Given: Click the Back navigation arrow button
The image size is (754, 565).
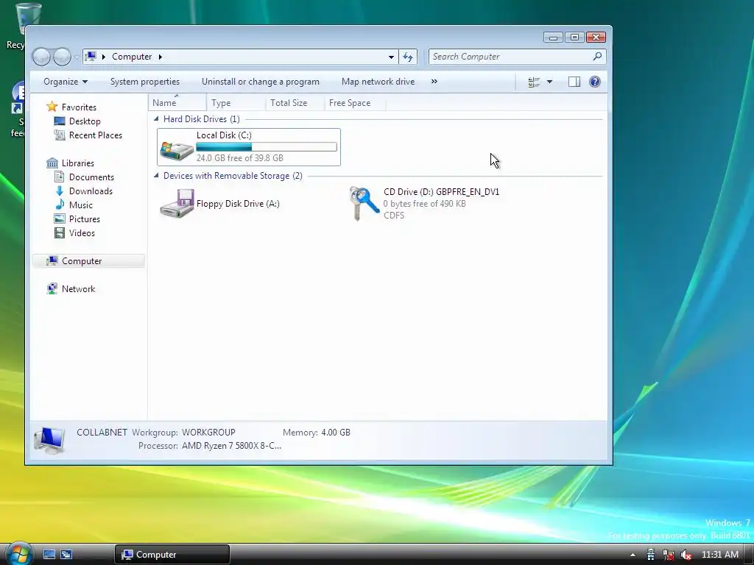Looking at the screenshot, I should coord(41,57).
